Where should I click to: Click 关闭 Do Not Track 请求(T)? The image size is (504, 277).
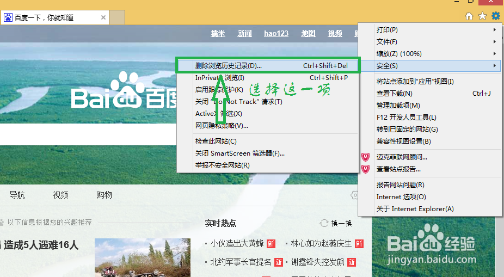pyautogui.click(x=268, y=102)
